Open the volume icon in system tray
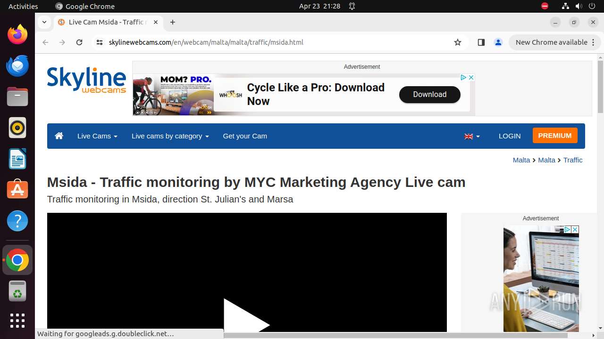Image resolution: width=604 pixels, height=339 pixels. coord(579,6)
